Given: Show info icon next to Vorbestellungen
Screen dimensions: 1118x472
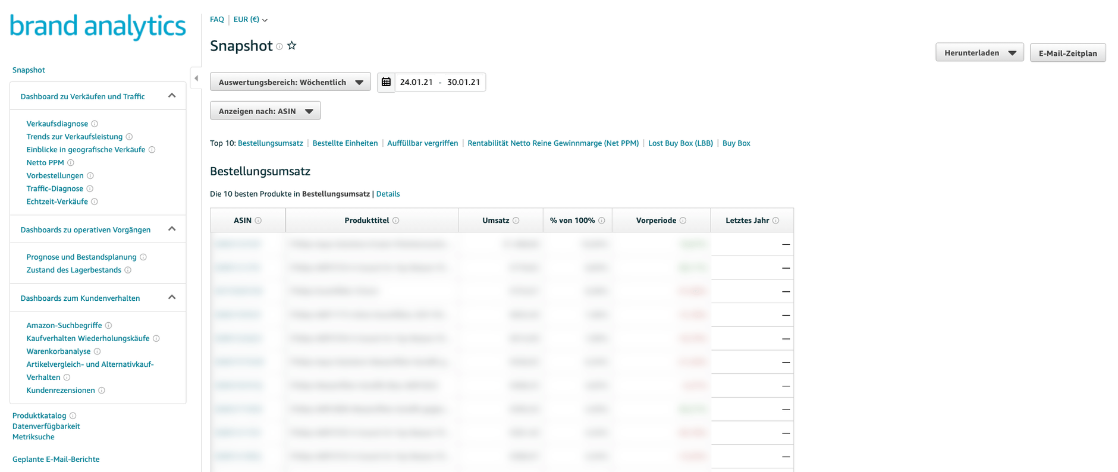Looking at the screenshot, I should point(90,176).
